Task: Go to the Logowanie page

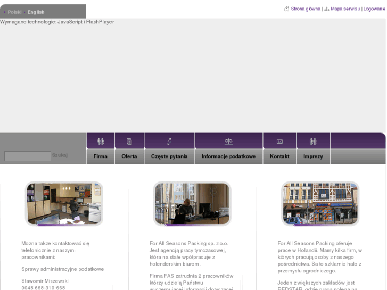Action: [374, 9]
